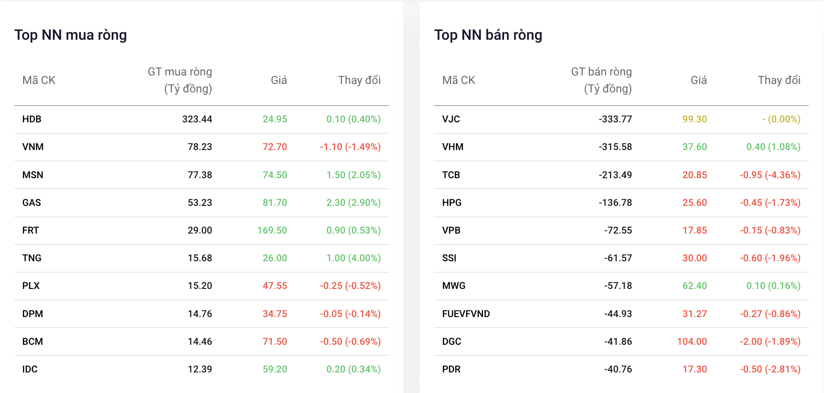Click change 1.00 (4.00%)

[353, 258]
